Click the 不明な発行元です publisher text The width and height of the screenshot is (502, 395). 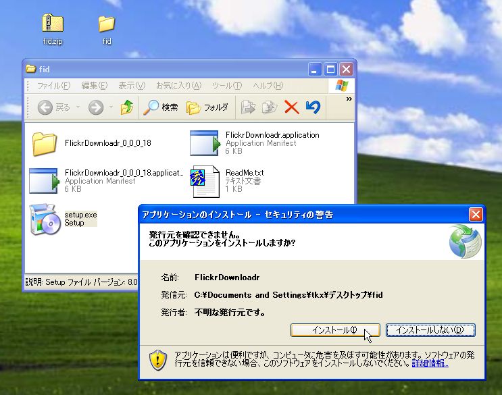click(230, 312)
